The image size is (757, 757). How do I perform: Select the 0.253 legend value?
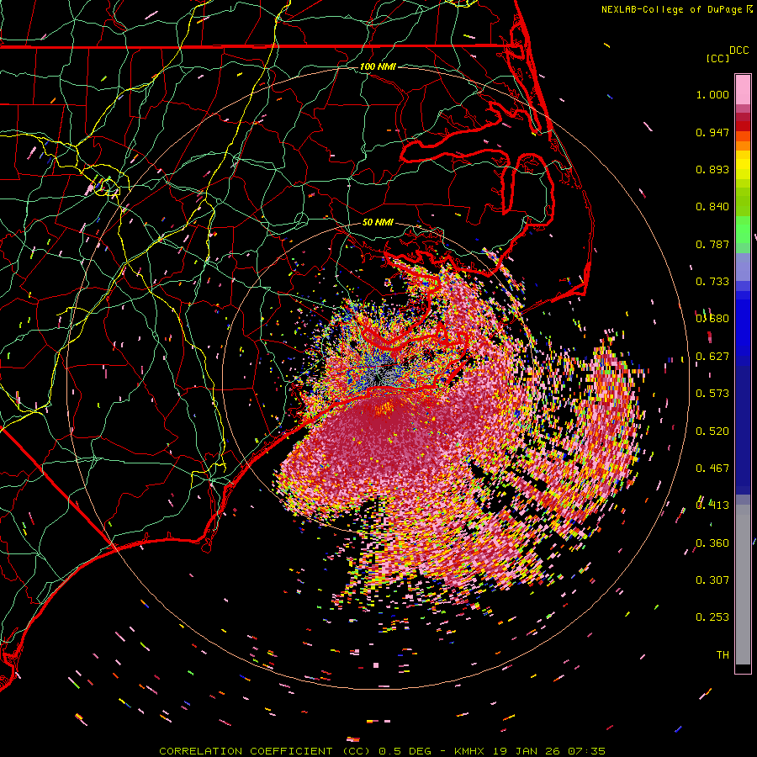712,617
